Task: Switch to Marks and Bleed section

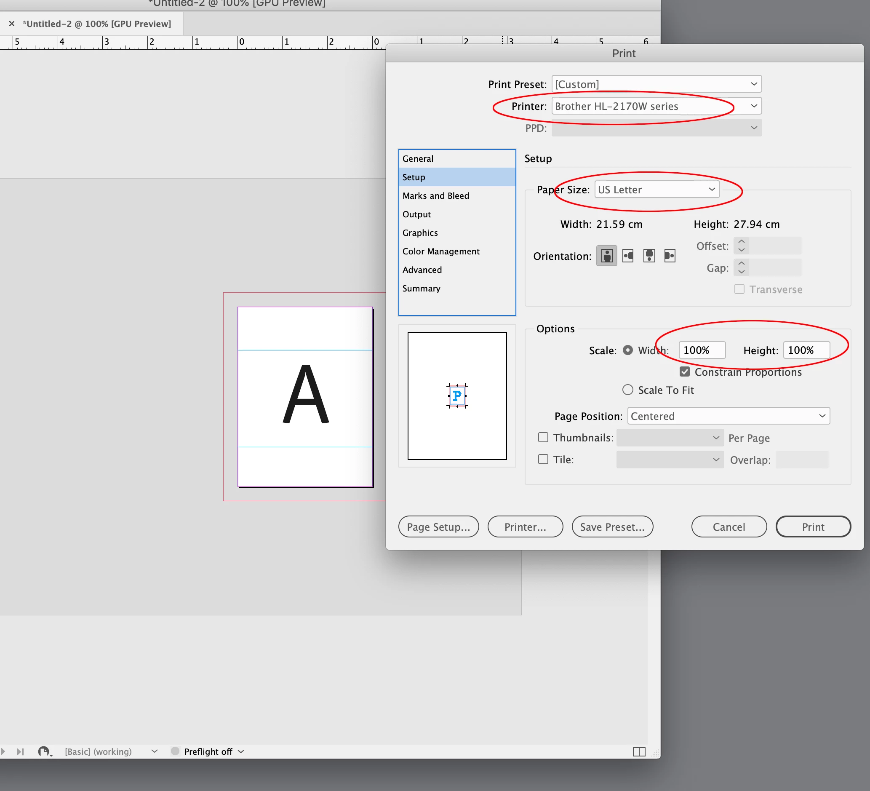Action: [x=435, y=196]
